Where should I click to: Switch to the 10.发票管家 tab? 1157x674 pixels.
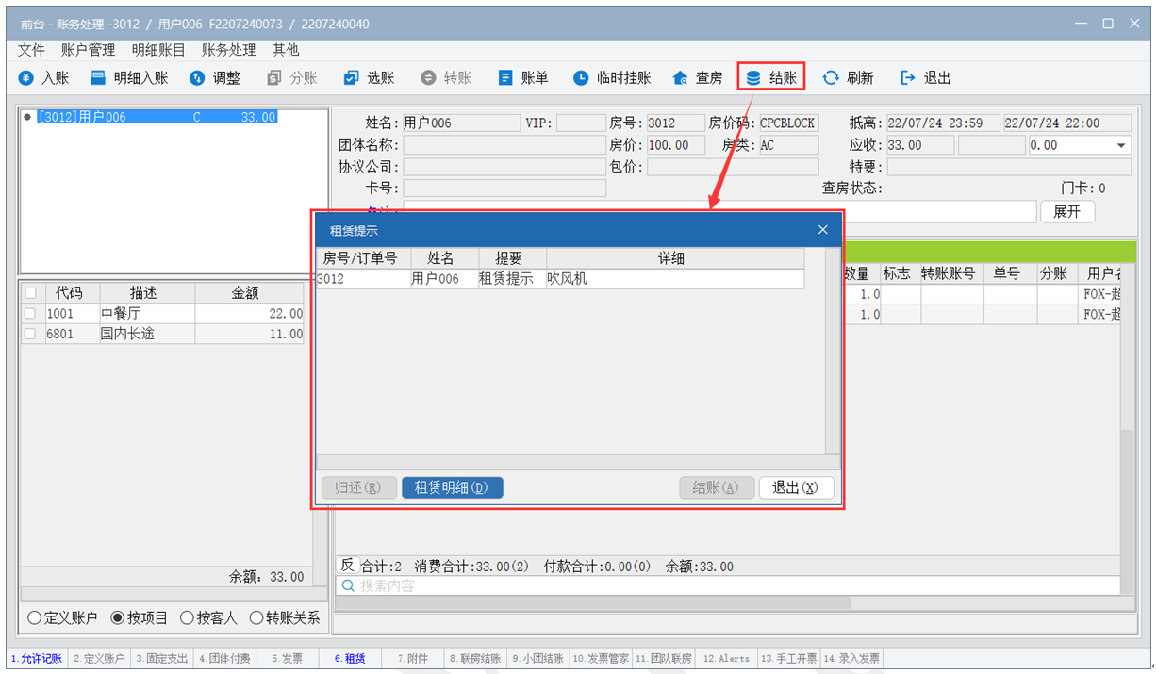click(x=601, y=659)
